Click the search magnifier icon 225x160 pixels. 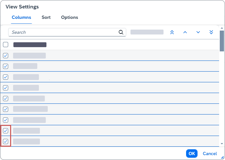tap(121, 32)
